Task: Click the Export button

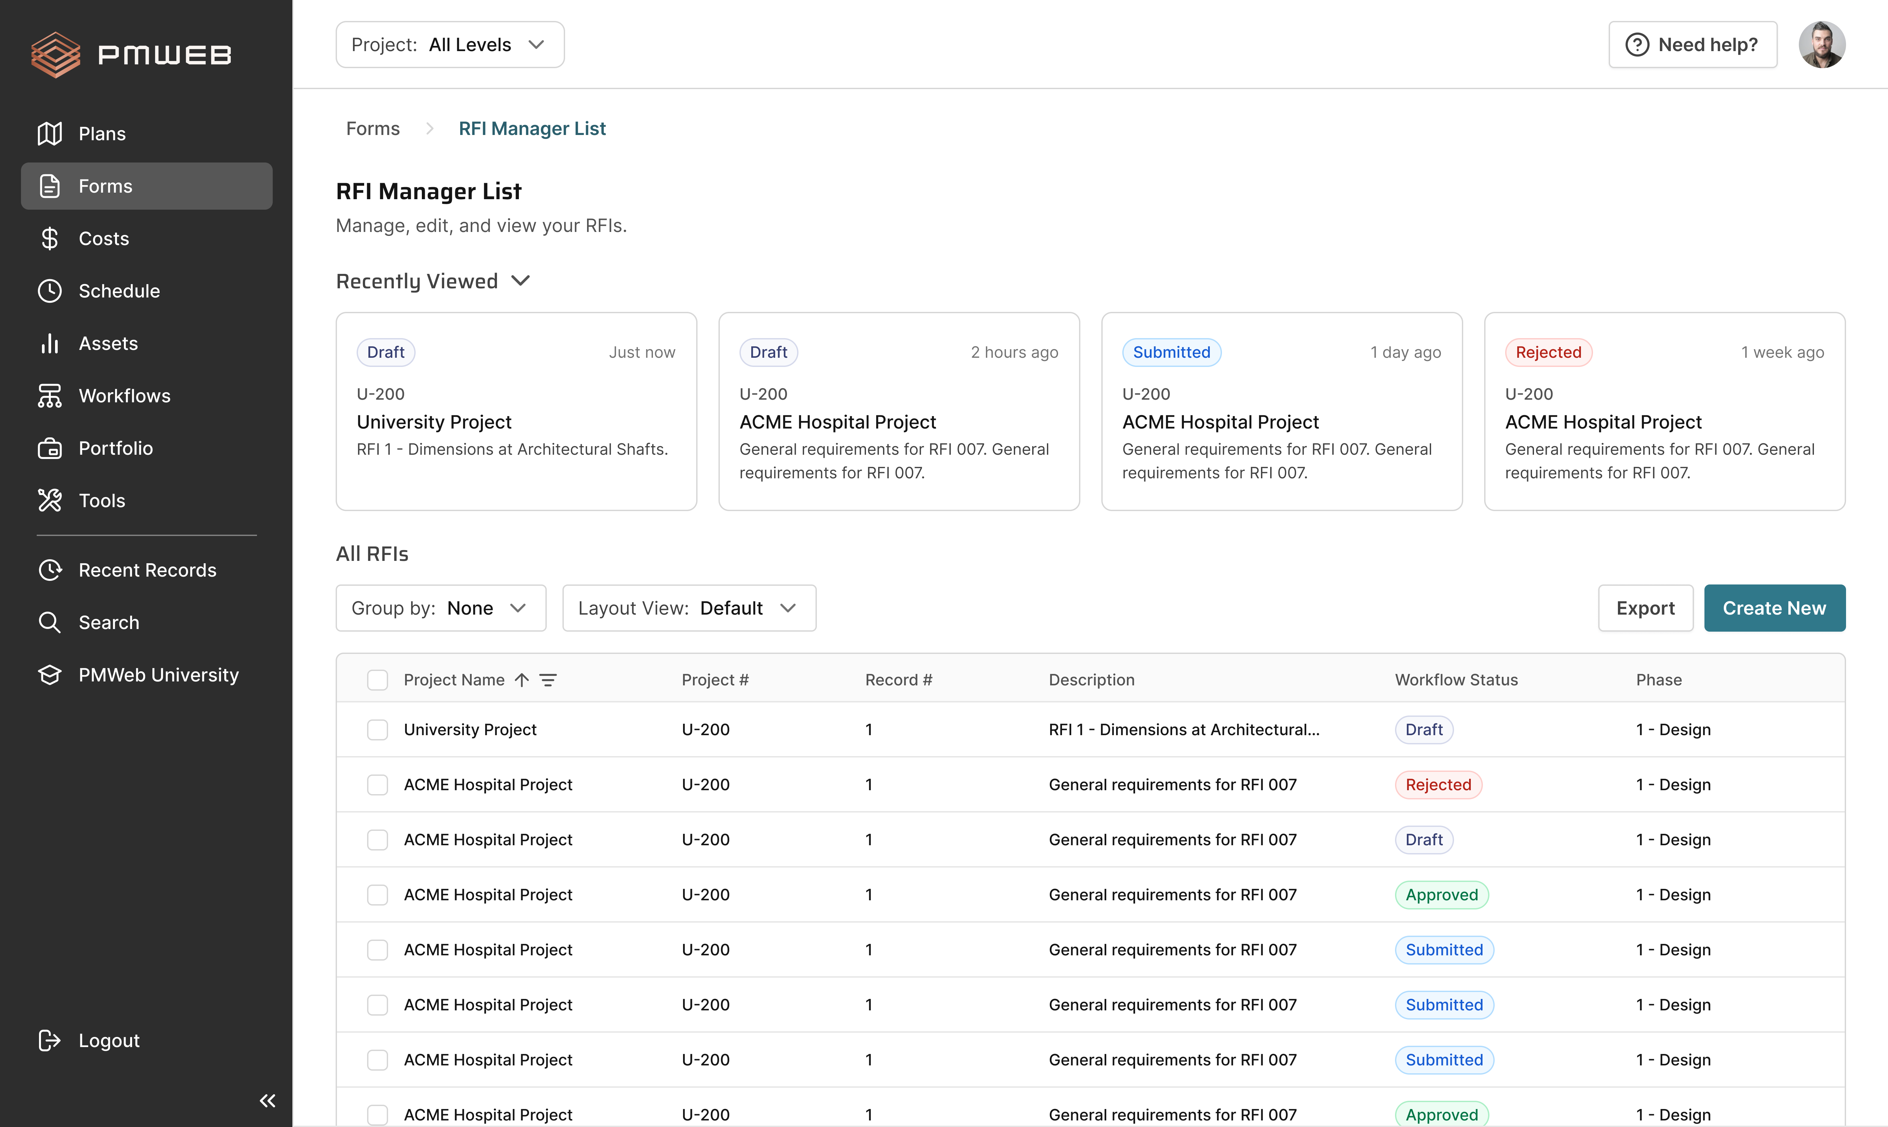Action: [1646, 608]
